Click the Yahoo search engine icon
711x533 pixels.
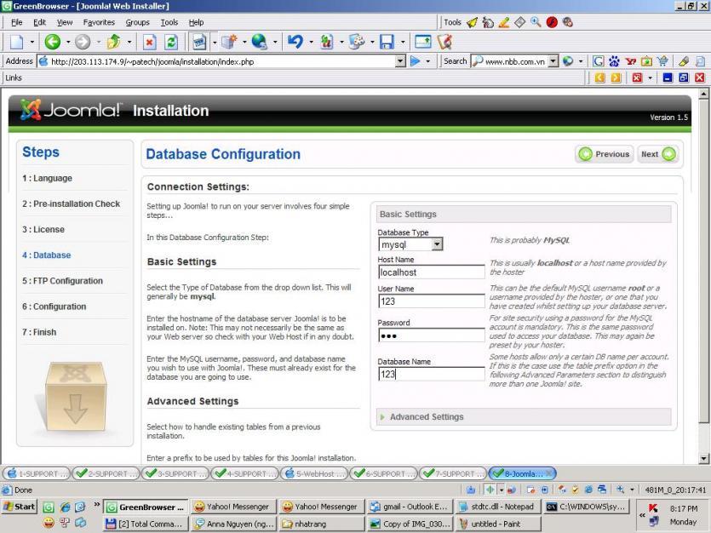[630, 61]
